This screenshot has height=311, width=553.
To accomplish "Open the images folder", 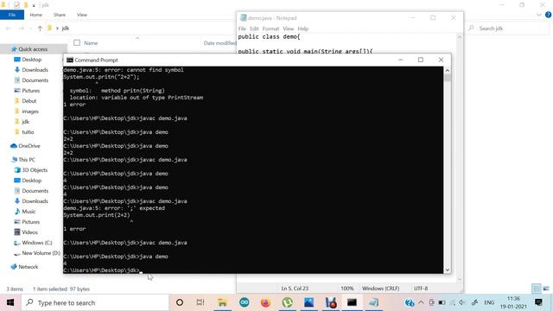I will point(30,111).
